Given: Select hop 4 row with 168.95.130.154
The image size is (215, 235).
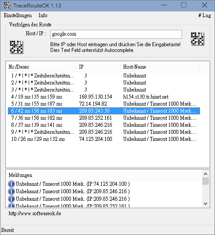Looking at the screenshot, I should [x=104, y=97].
